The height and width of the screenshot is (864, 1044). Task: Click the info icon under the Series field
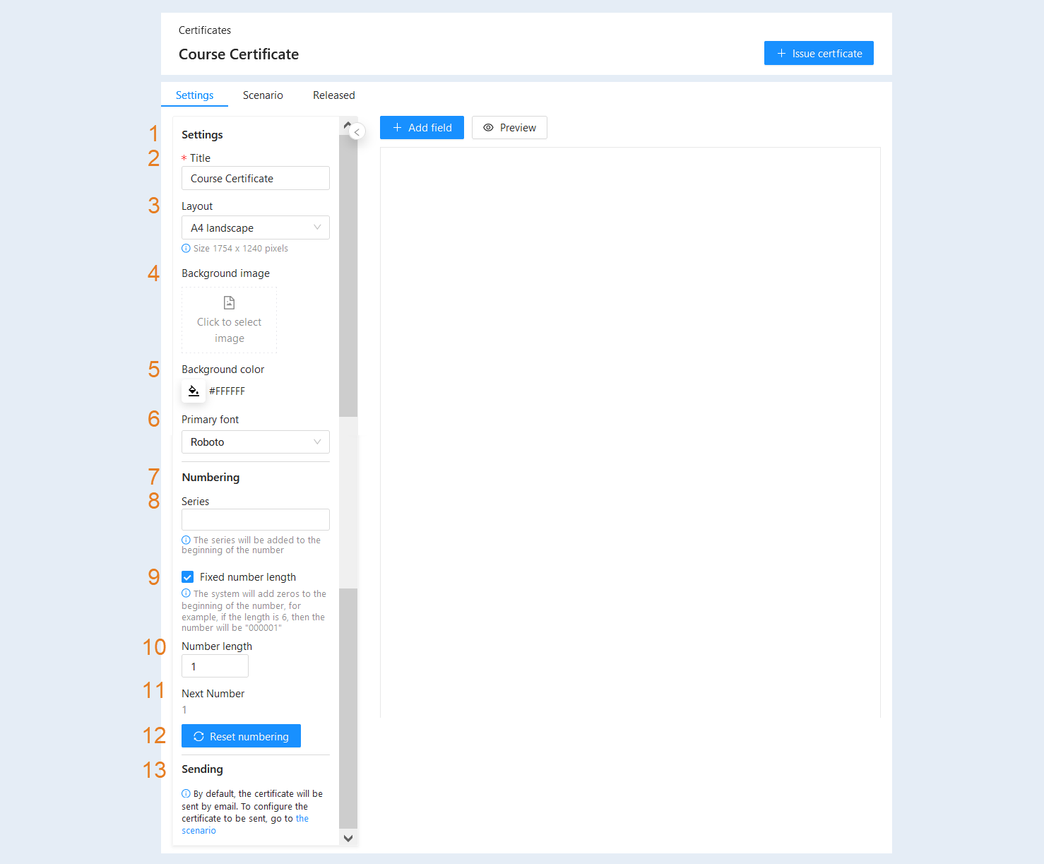[186, 540]
